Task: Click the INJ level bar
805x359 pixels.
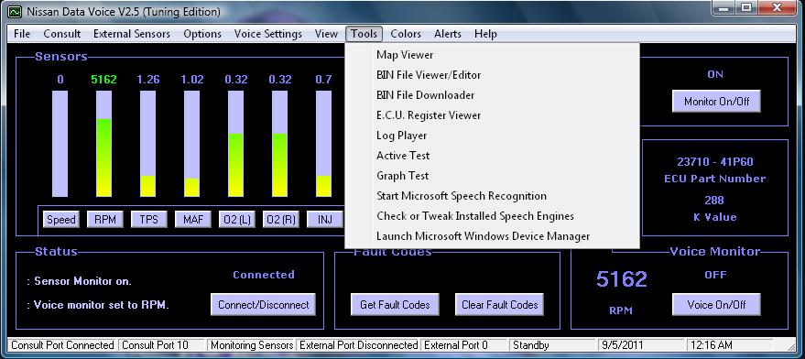Action: (324, 144)
